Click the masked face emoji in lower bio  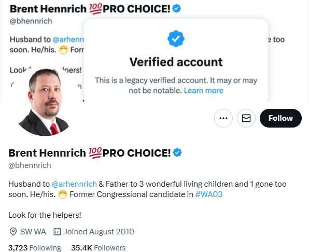[x=63, y=194]
